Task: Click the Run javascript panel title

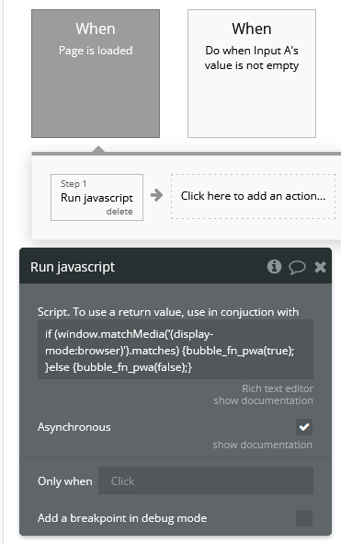Action: 73,267
